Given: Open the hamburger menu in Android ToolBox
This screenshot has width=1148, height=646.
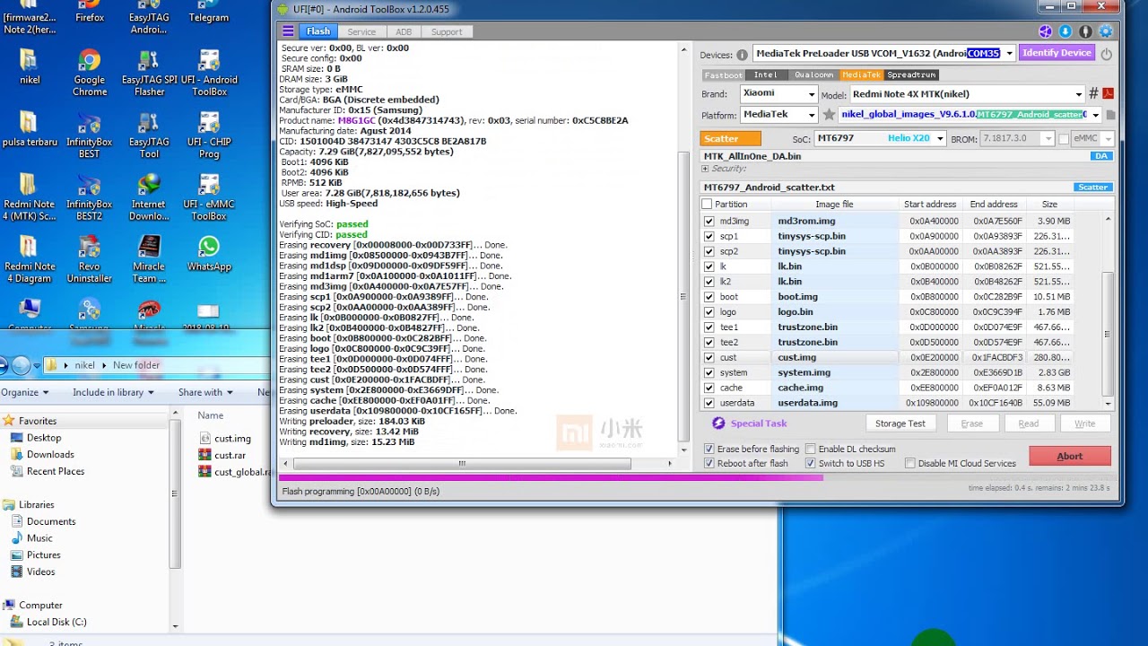Looking at the screenshot, I should [x=288, y=31].
